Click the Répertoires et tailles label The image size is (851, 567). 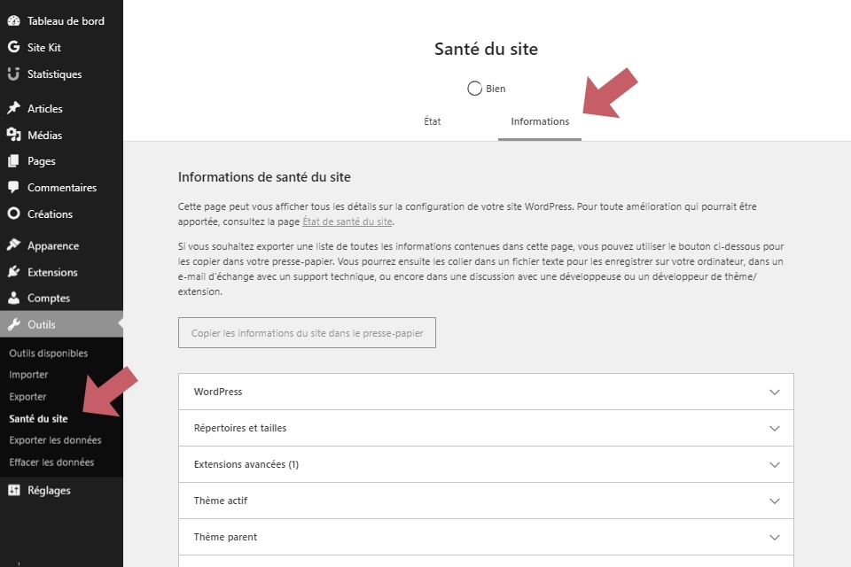[x=240, y=428]
